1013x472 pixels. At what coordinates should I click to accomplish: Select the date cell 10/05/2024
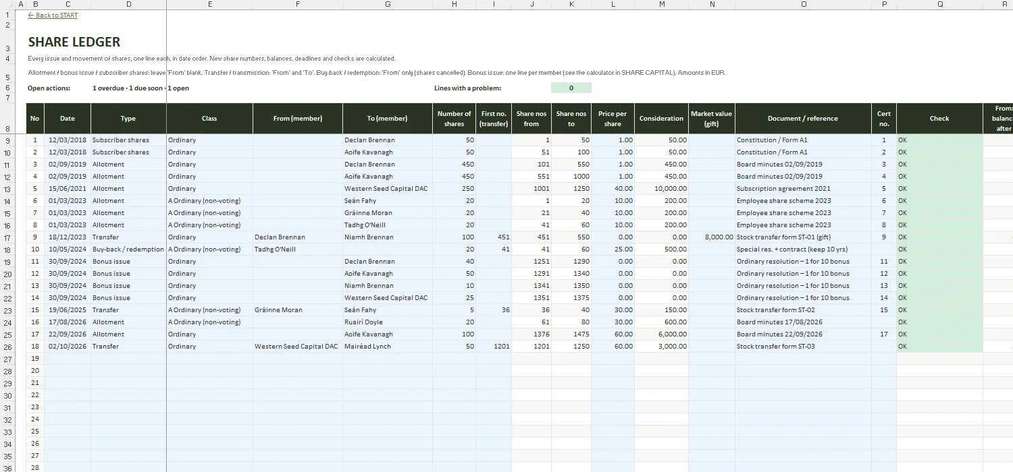click(x=68, y=249)
